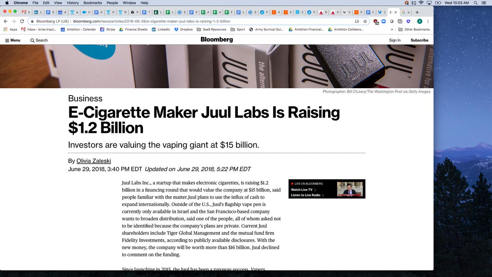Open the Finance Sheets bookmark
492x277 pixels.
(133, 30)
